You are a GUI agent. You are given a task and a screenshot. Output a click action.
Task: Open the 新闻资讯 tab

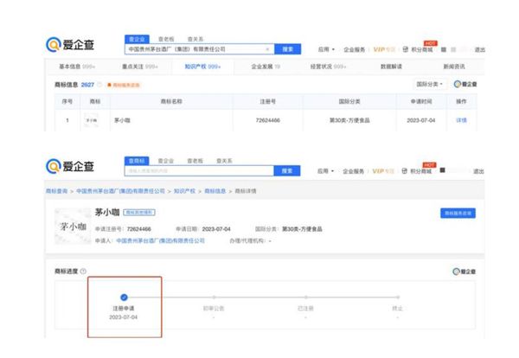454,67
